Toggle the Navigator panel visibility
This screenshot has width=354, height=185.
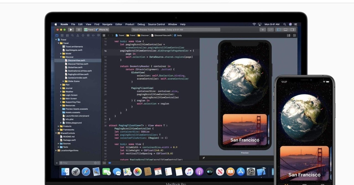(x=279, y=30)
